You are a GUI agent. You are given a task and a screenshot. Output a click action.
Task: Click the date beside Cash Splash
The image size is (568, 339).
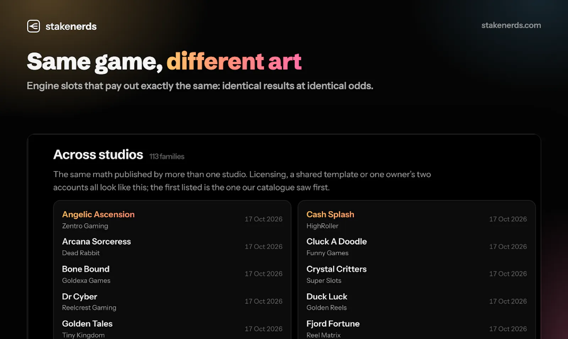508,219
